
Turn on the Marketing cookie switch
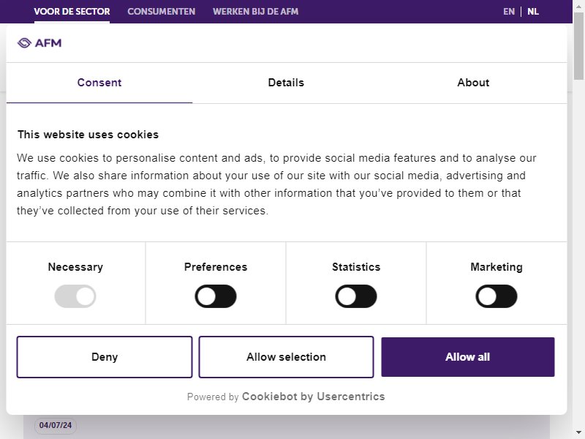[x=497, y=296]
